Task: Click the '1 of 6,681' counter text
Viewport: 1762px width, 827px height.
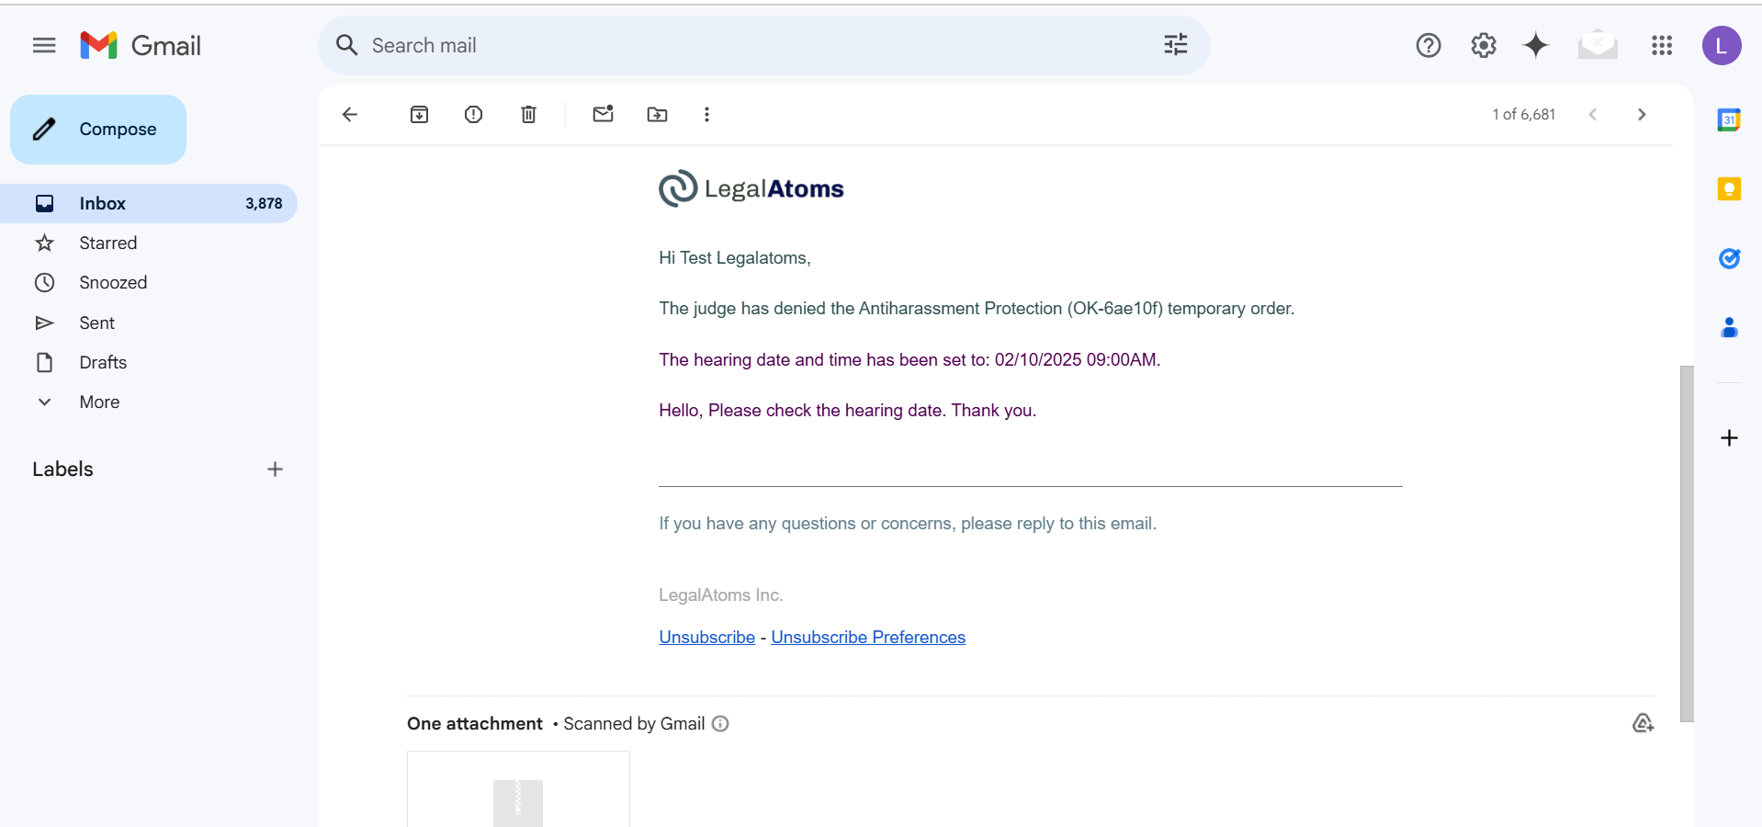Action: (1523, 114)
